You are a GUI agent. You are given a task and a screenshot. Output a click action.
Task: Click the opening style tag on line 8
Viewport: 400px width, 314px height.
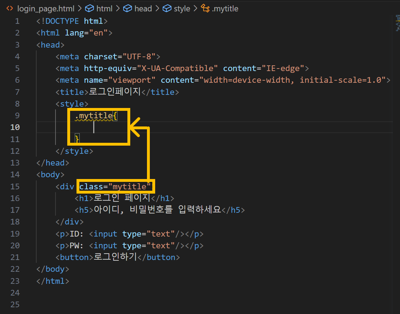point(72,104)
